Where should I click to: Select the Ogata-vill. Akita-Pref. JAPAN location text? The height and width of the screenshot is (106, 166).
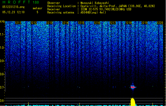(x=118, y=6)
